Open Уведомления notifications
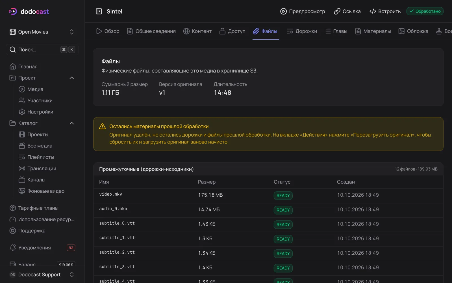The image size is (452, 283). (x=42, y=248)
